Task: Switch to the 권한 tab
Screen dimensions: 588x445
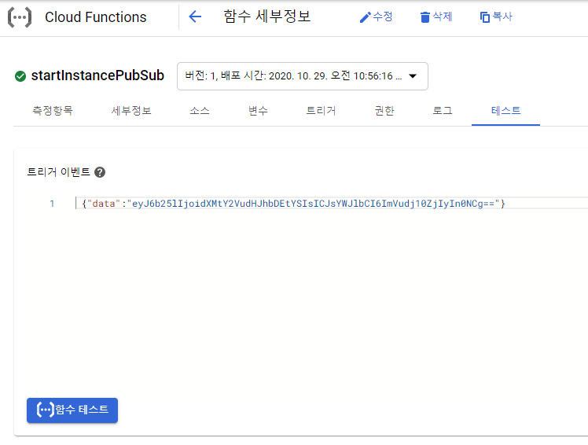Action: (x=384, y=111)
